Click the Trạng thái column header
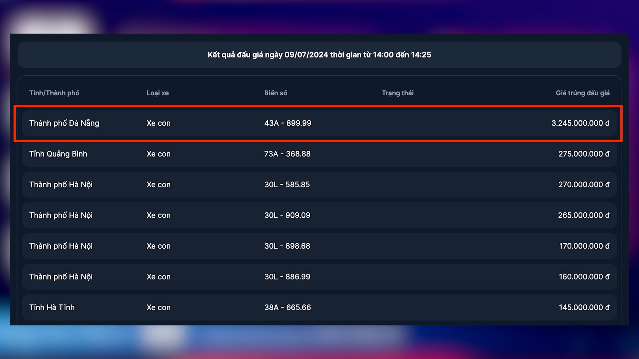Screen dimensions: 639x359 tap(397, 93)
